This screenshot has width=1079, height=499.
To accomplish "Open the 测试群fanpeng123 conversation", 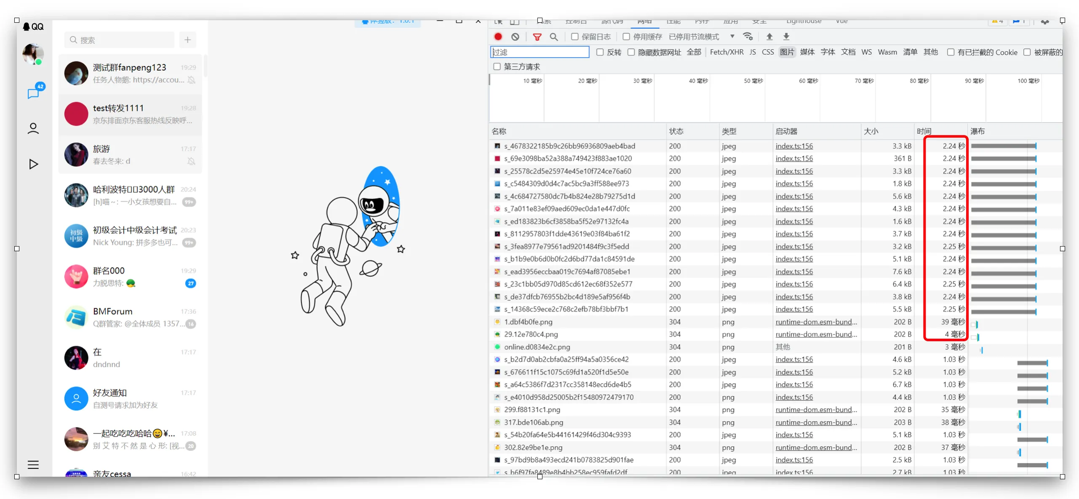I will (x=130, y=73).
